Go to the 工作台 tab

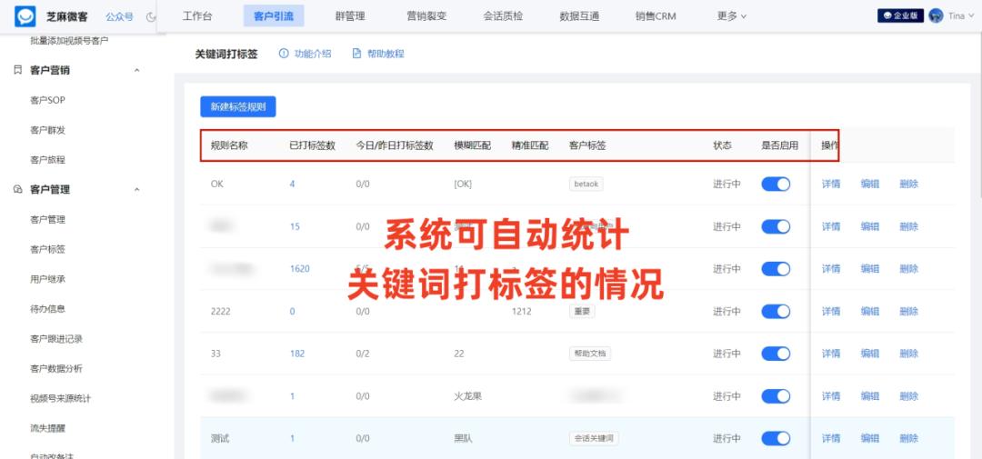197,16
